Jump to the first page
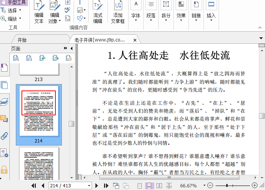 [x=34, y=185]
